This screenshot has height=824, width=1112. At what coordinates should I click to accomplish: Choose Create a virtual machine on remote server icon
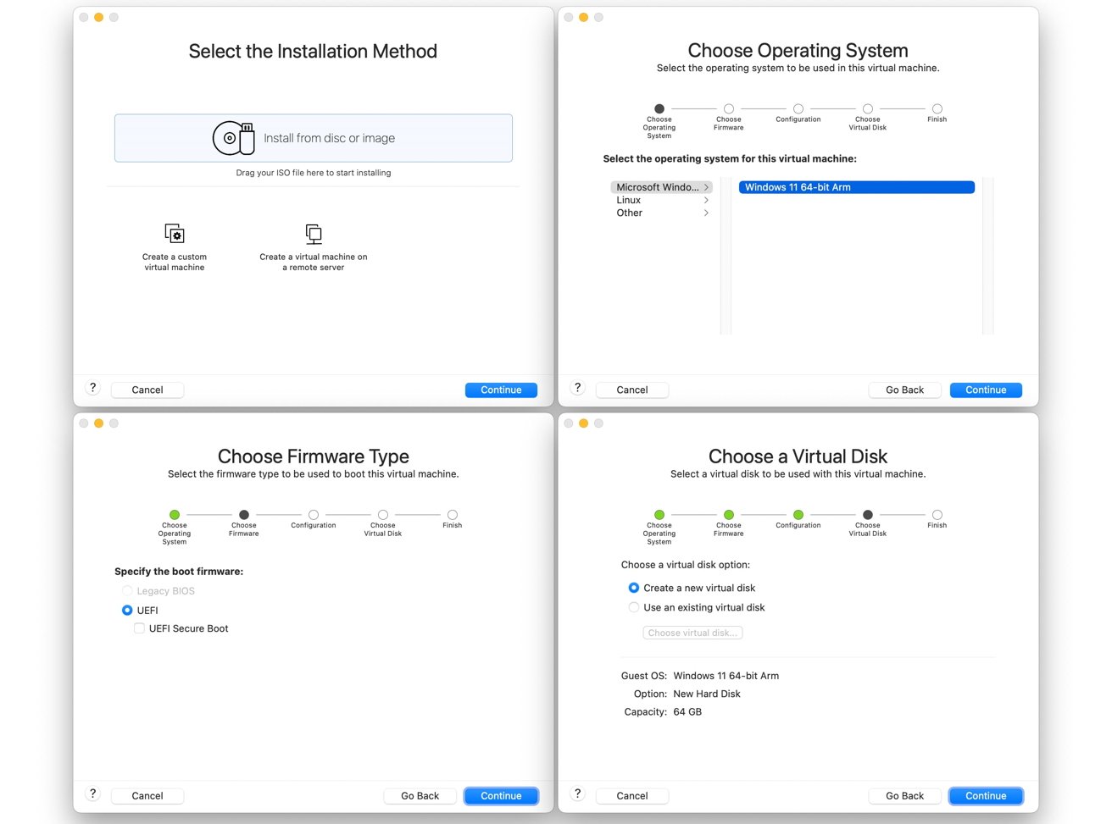[314, 234]
